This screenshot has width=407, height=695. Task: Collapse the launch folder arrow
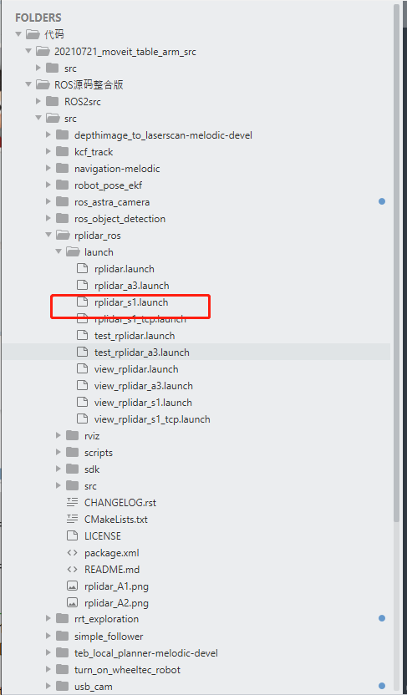(x=58, y=251)
